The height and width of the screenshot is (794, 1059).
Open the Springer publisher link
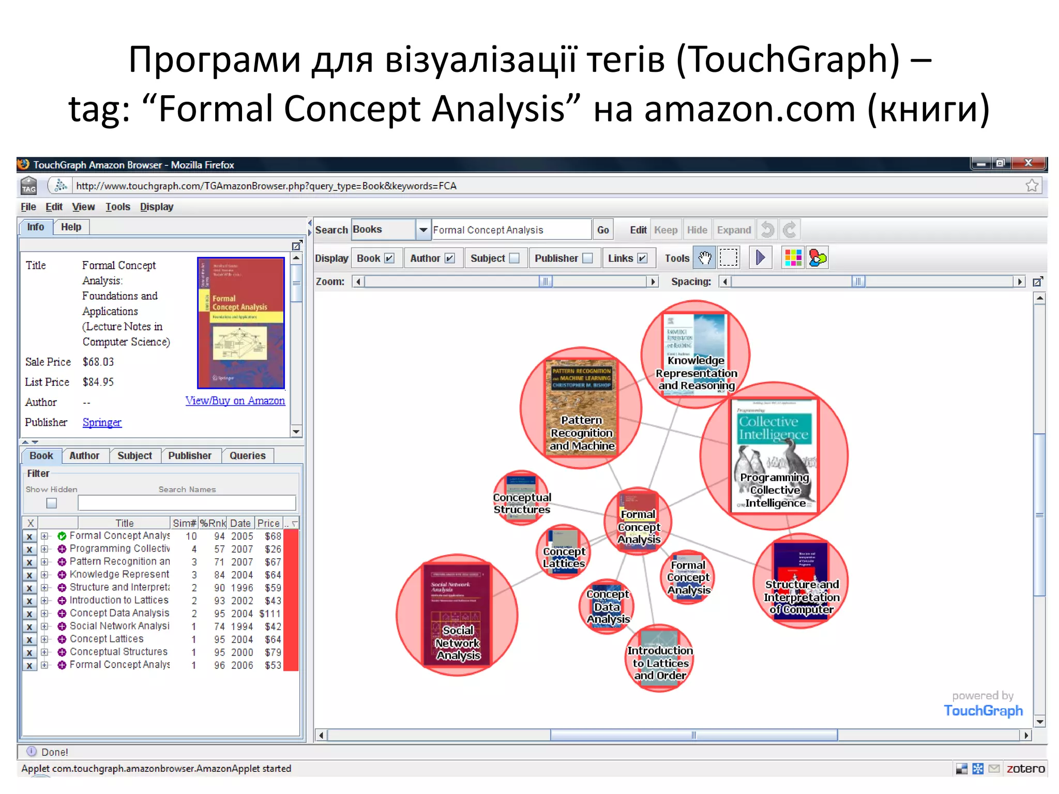(102, 422)
